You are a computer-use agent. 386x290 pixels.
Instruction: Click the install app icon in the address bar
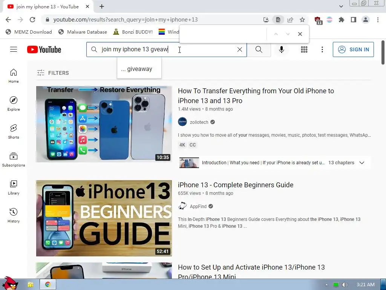(x=266, y=20)
